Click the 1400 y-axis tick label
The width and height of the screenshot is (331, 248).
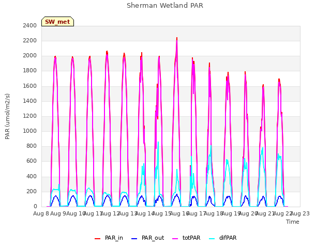pyautogui.click(x=30, y=101)
